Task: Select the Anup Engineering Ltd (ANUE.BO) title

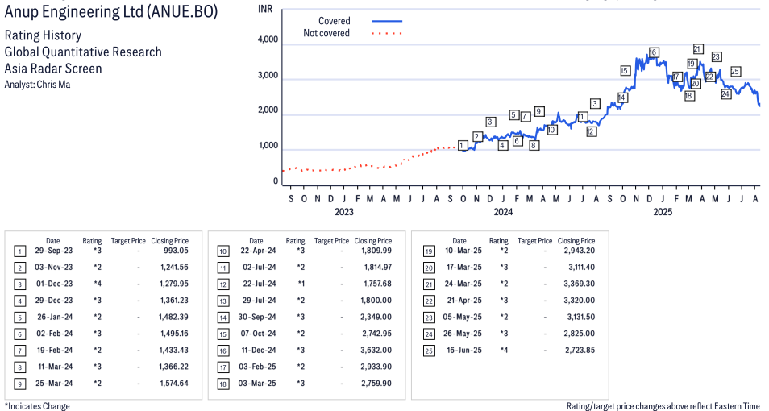Action: [111, 12]
